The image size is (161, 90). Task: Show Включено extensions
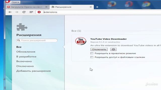(24, 61)
